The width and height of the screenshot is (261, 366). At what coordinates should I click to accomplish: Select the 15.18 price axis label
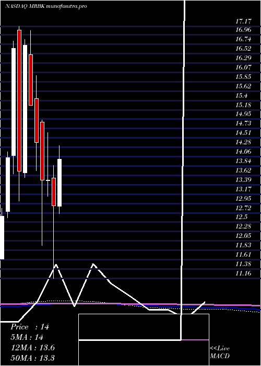point(243,105)
